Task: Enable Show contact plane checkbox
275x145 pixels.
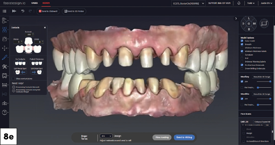Action: coord(13,79)
